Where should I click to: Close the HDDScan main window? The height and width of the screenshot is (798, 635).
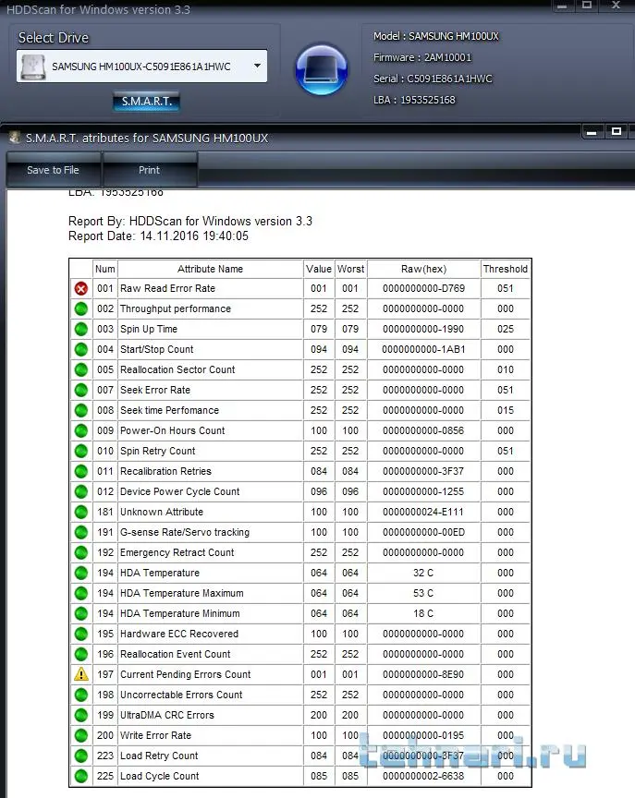(616, 6)
